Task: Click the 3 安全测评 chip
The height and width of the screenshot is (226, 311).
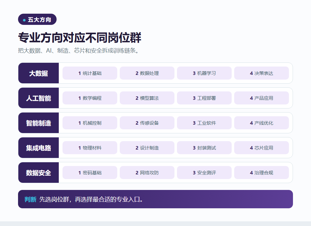Action: [204, 173]
